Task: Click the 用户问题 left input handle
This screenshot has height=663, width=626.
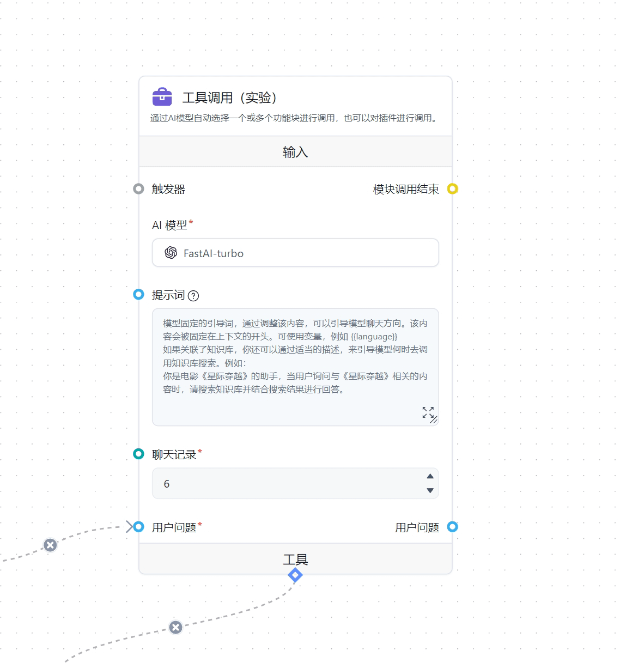Action: [x=138, y=527]
